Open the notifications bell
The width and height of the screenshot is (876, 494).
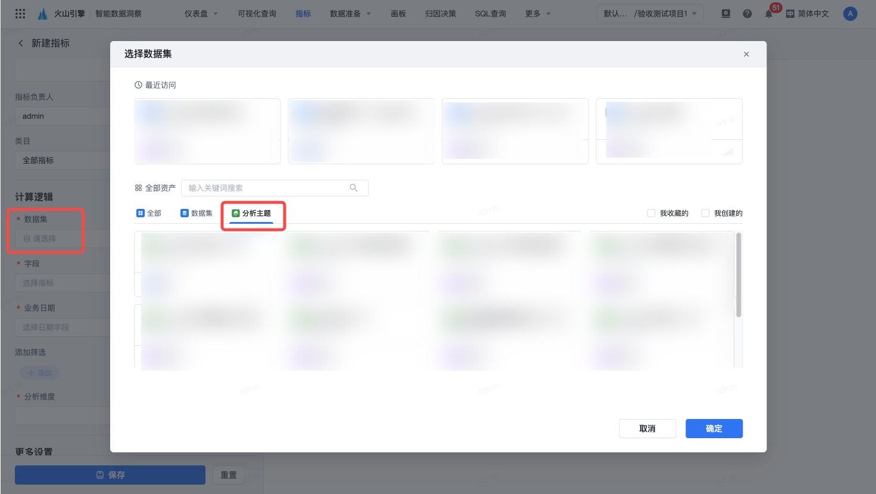pos(769,14)
